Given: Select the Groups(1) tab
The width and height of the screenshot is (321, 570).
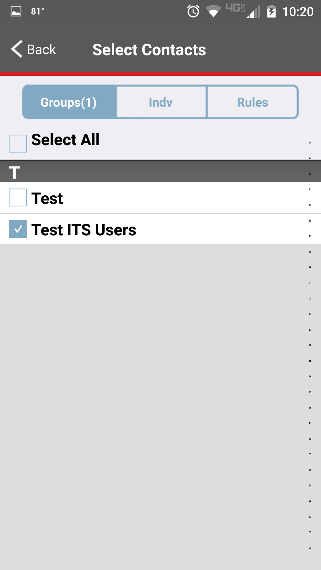Looking at the screenshot, I should pyautogui.click(x=69, y=102).
